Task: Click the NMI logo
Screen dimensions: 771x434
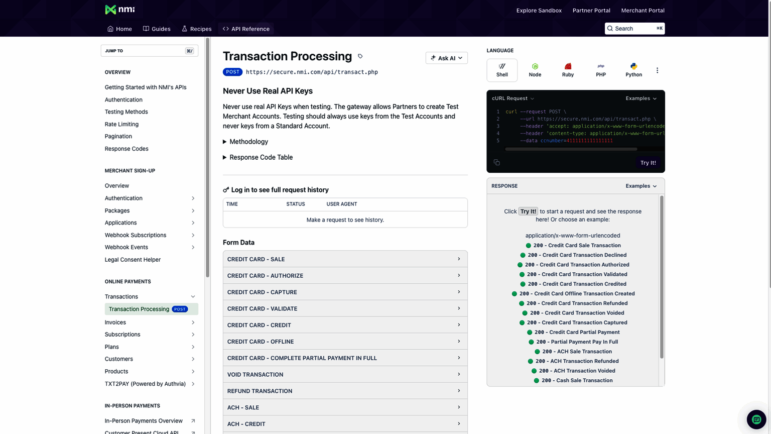Action: pos(119,10)
